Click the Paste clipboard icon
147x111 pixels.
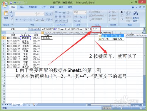click(x=6, y=14)
